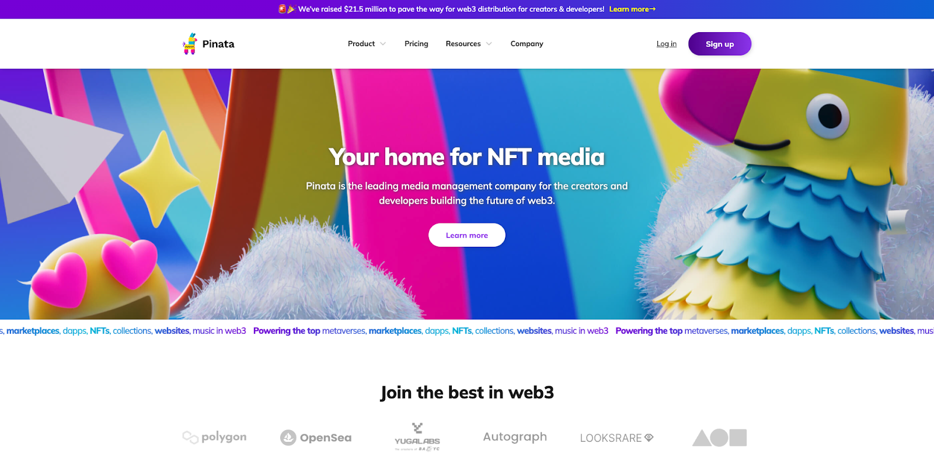The image size is (934, 471).
Task: Click the gray triangle-circle-square logo
Action: coord(719,438)
